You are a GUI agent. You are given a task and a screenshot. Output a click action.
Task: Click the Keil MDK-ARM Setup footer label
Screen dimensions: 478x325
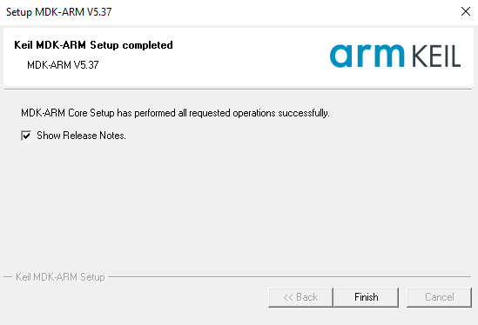tap(60, 277)
